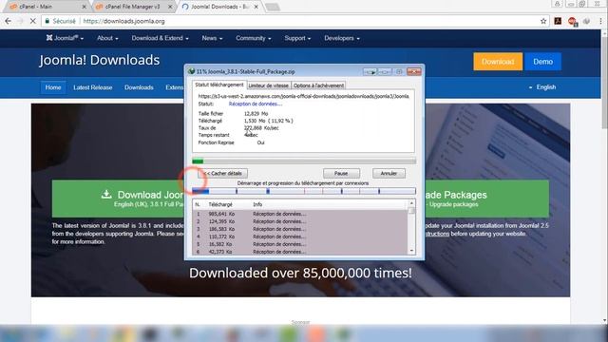Select connection row 3 with 186,583 Ko
The width and height of the screenshot is (608, 342).
(300, 229)
